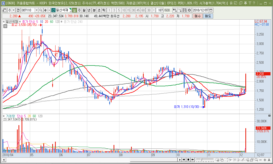Pin the window with the pushpin icon
The height and width of the screenshot is (164, 273).
pyautogui.click(x=246, y=3)
